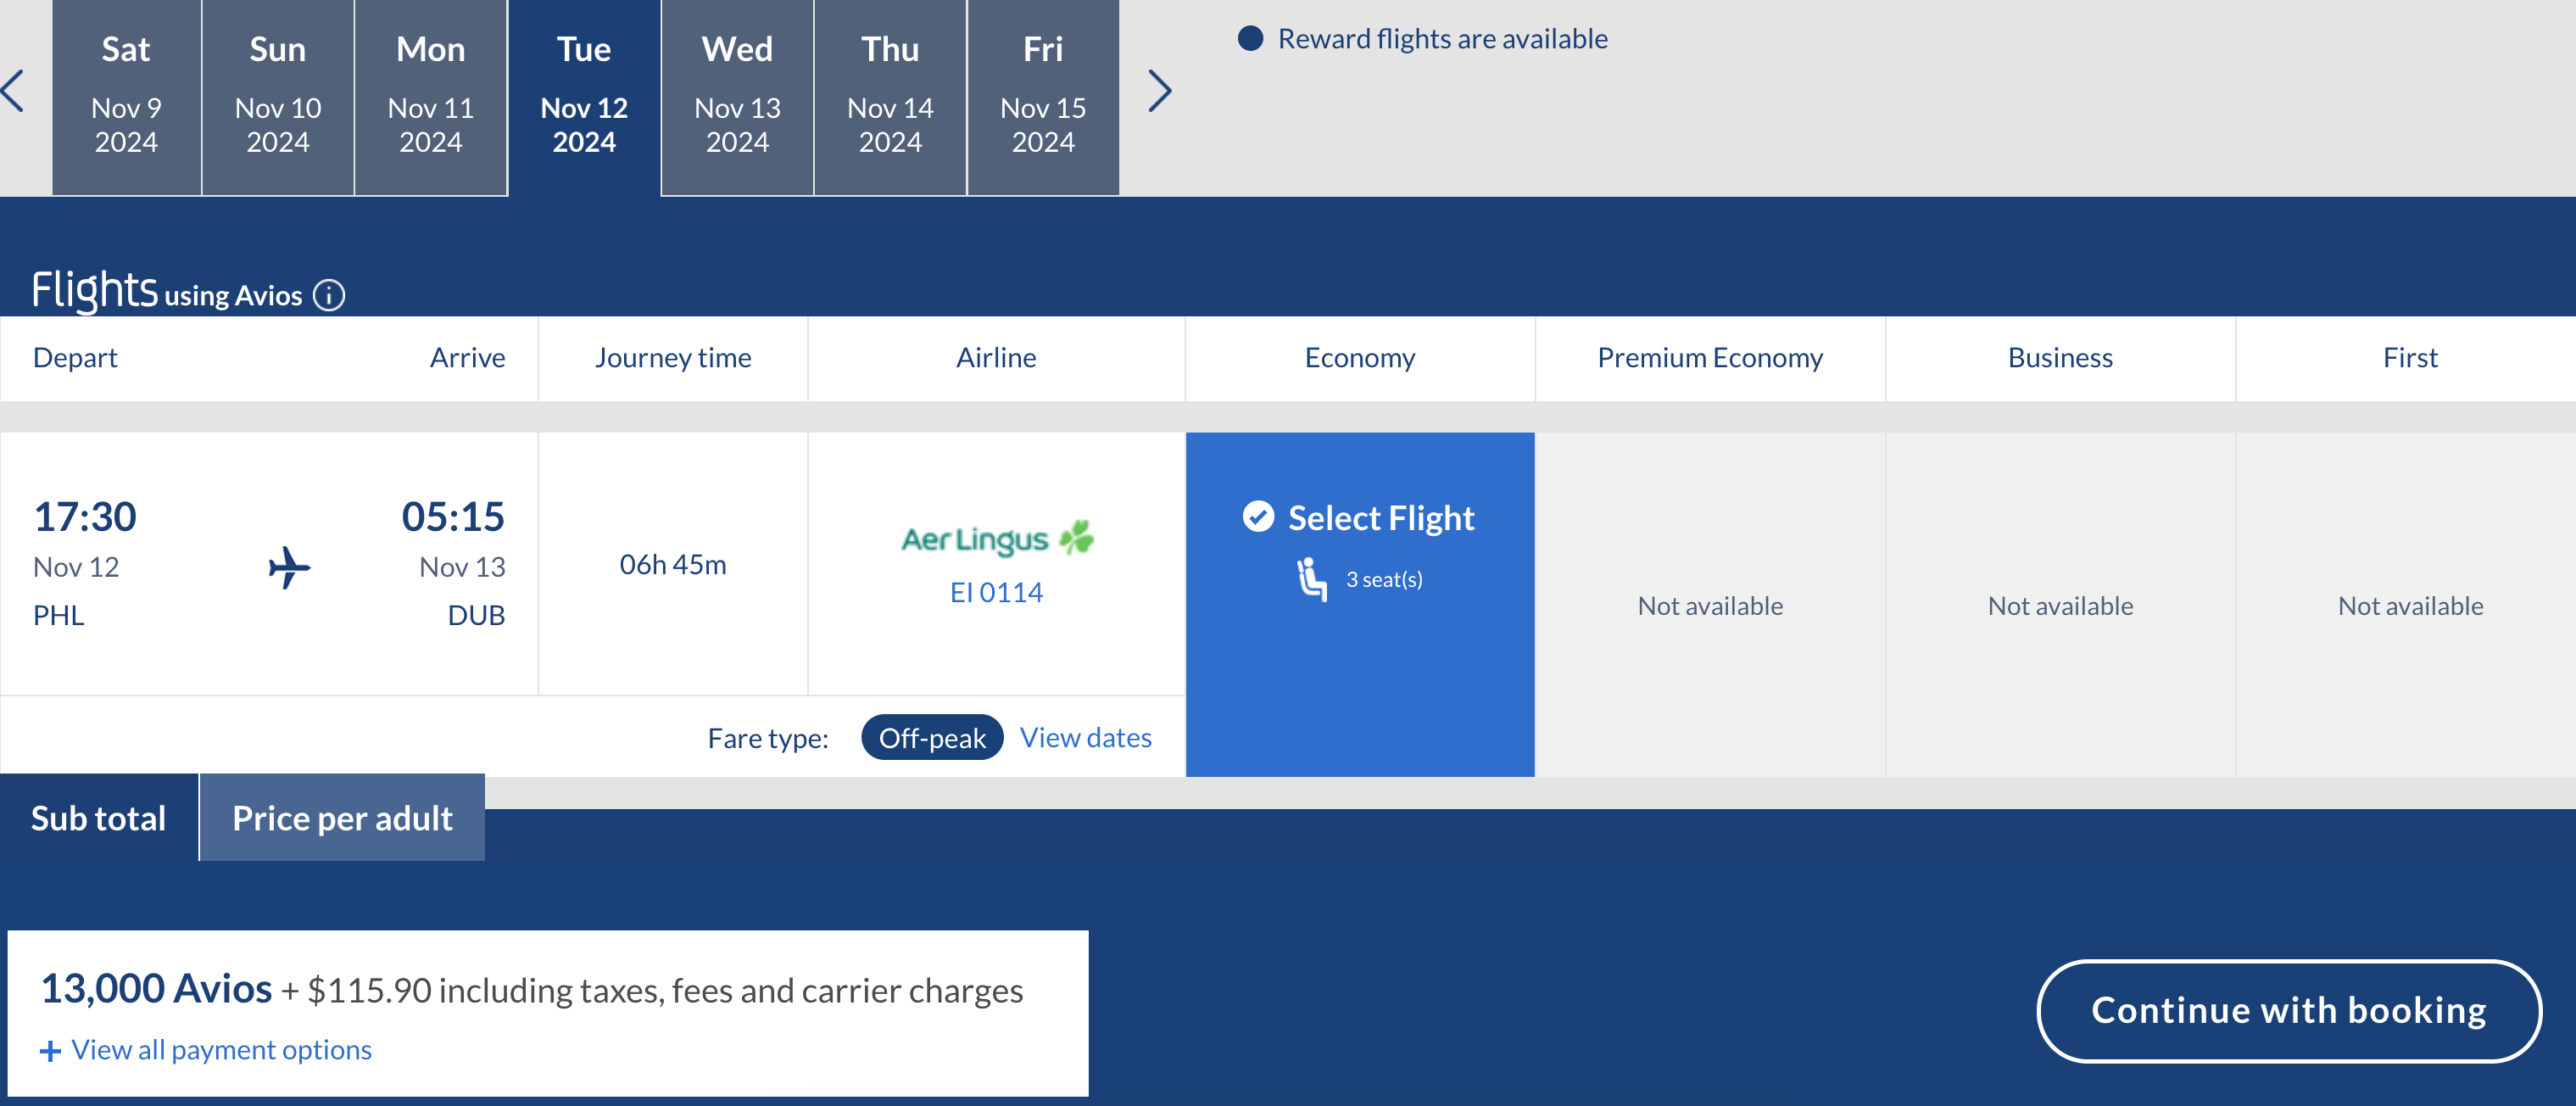Open flight EI 0114 details

click(x=995, y=591)
